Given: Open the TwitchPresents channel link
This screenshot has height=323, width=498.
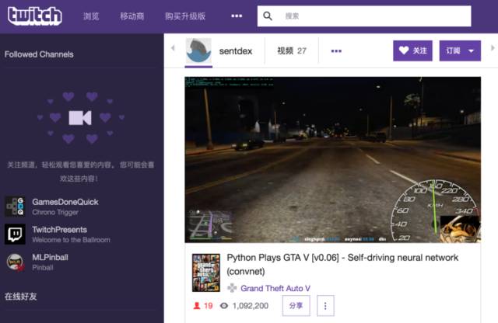Looking at the screenshot, I should coord(59,230).
